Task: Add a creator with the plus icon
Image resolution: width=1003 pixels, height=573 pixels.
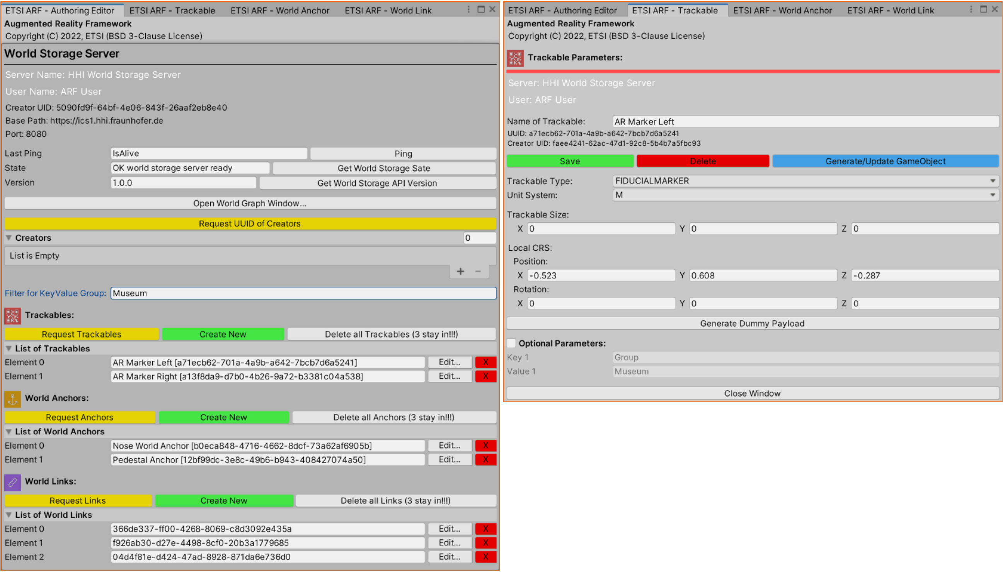Action: pos(461,272)
